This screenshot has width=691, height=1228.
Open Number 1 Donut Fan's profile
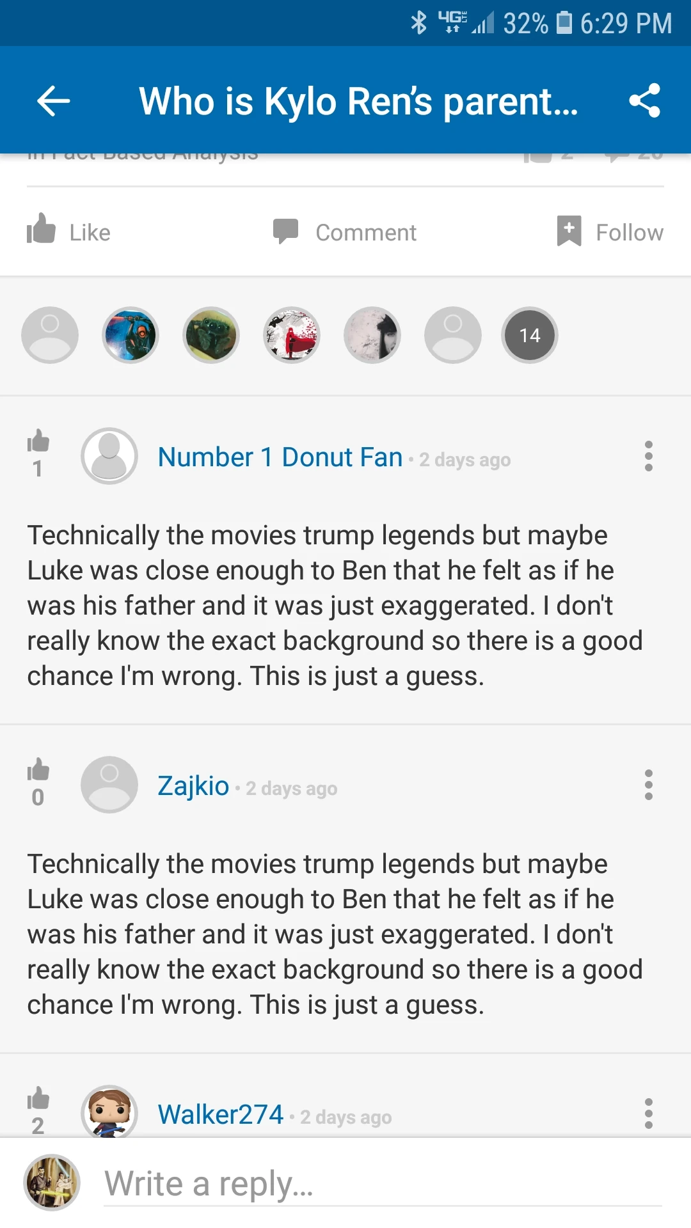coord(279,457)
